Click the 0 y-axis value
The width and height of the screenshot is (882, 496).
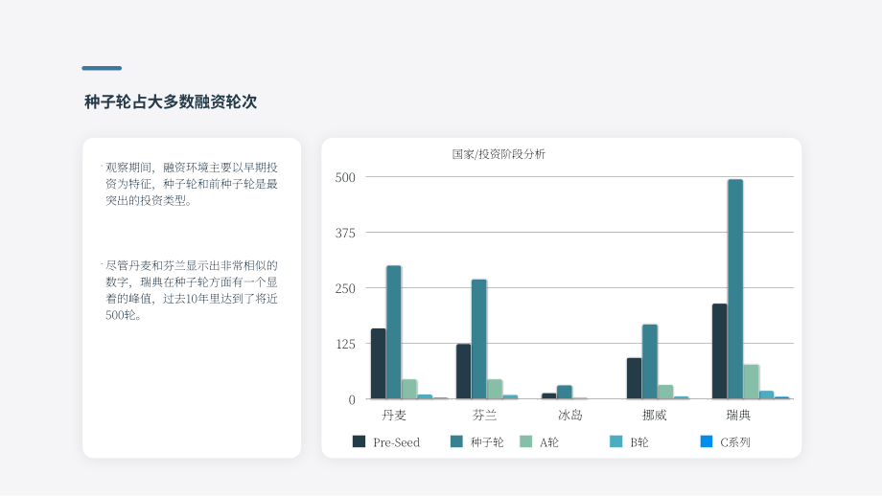pos(352,400)
